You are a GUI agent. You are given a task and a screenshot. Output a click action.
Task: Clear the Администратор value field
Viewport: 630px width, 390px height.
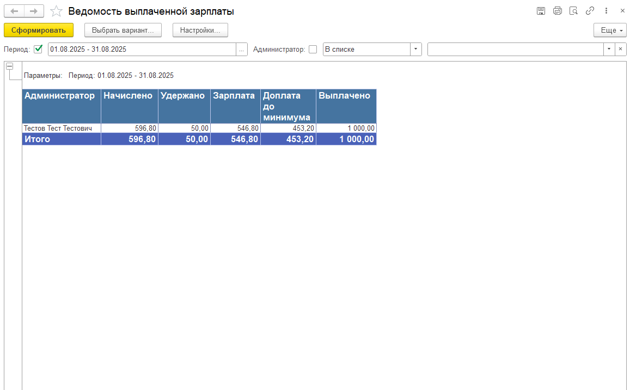(x=621, y=49)
